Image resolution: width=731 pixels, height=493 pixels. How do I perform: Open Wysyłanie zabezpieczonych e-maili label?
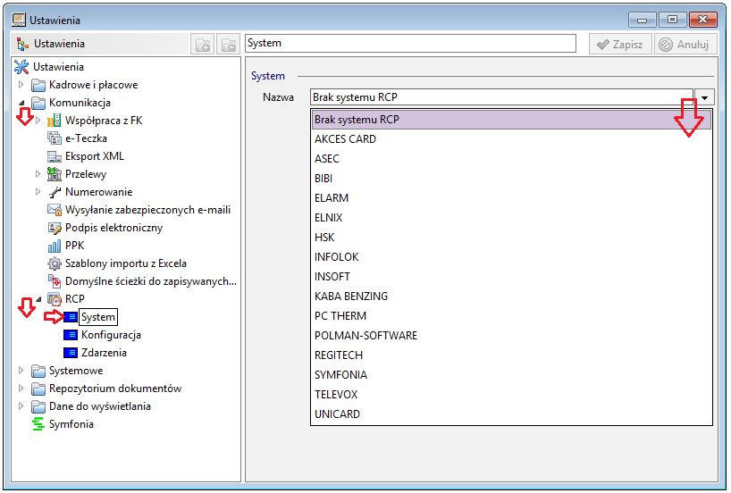tap(147, 210)
